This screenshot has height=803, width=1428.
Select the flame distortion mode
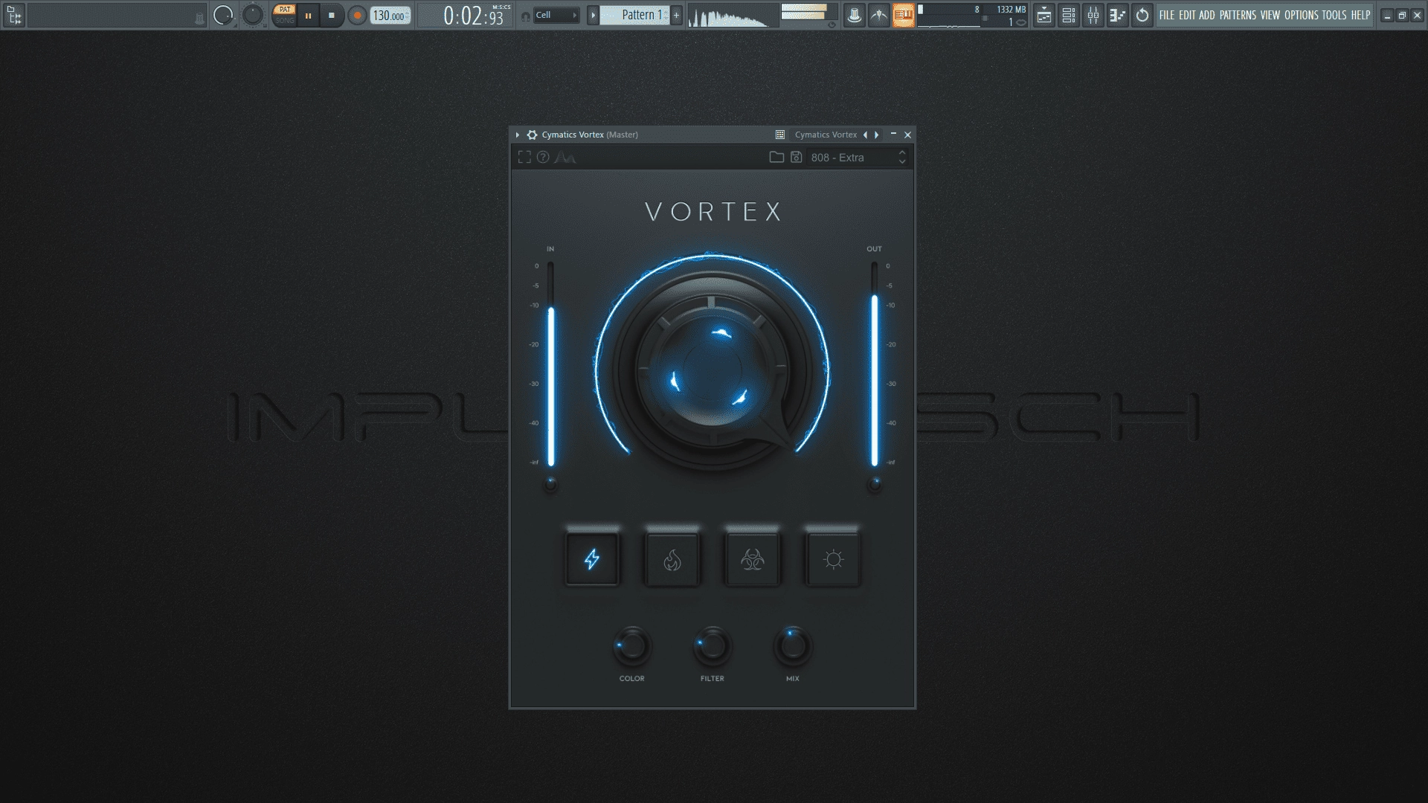(x=672, y=559)
